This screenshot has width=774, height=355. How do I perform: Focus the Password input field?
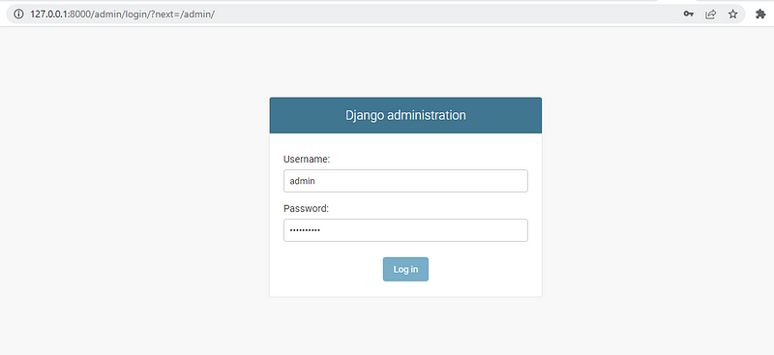tap(405, 230)
